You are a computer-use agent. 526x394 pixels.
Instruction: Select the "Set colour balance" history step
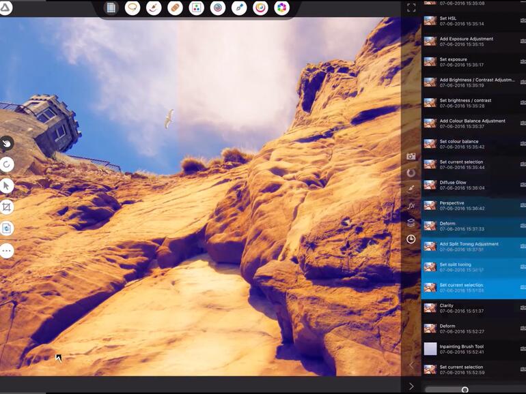[x=473, y=144]
